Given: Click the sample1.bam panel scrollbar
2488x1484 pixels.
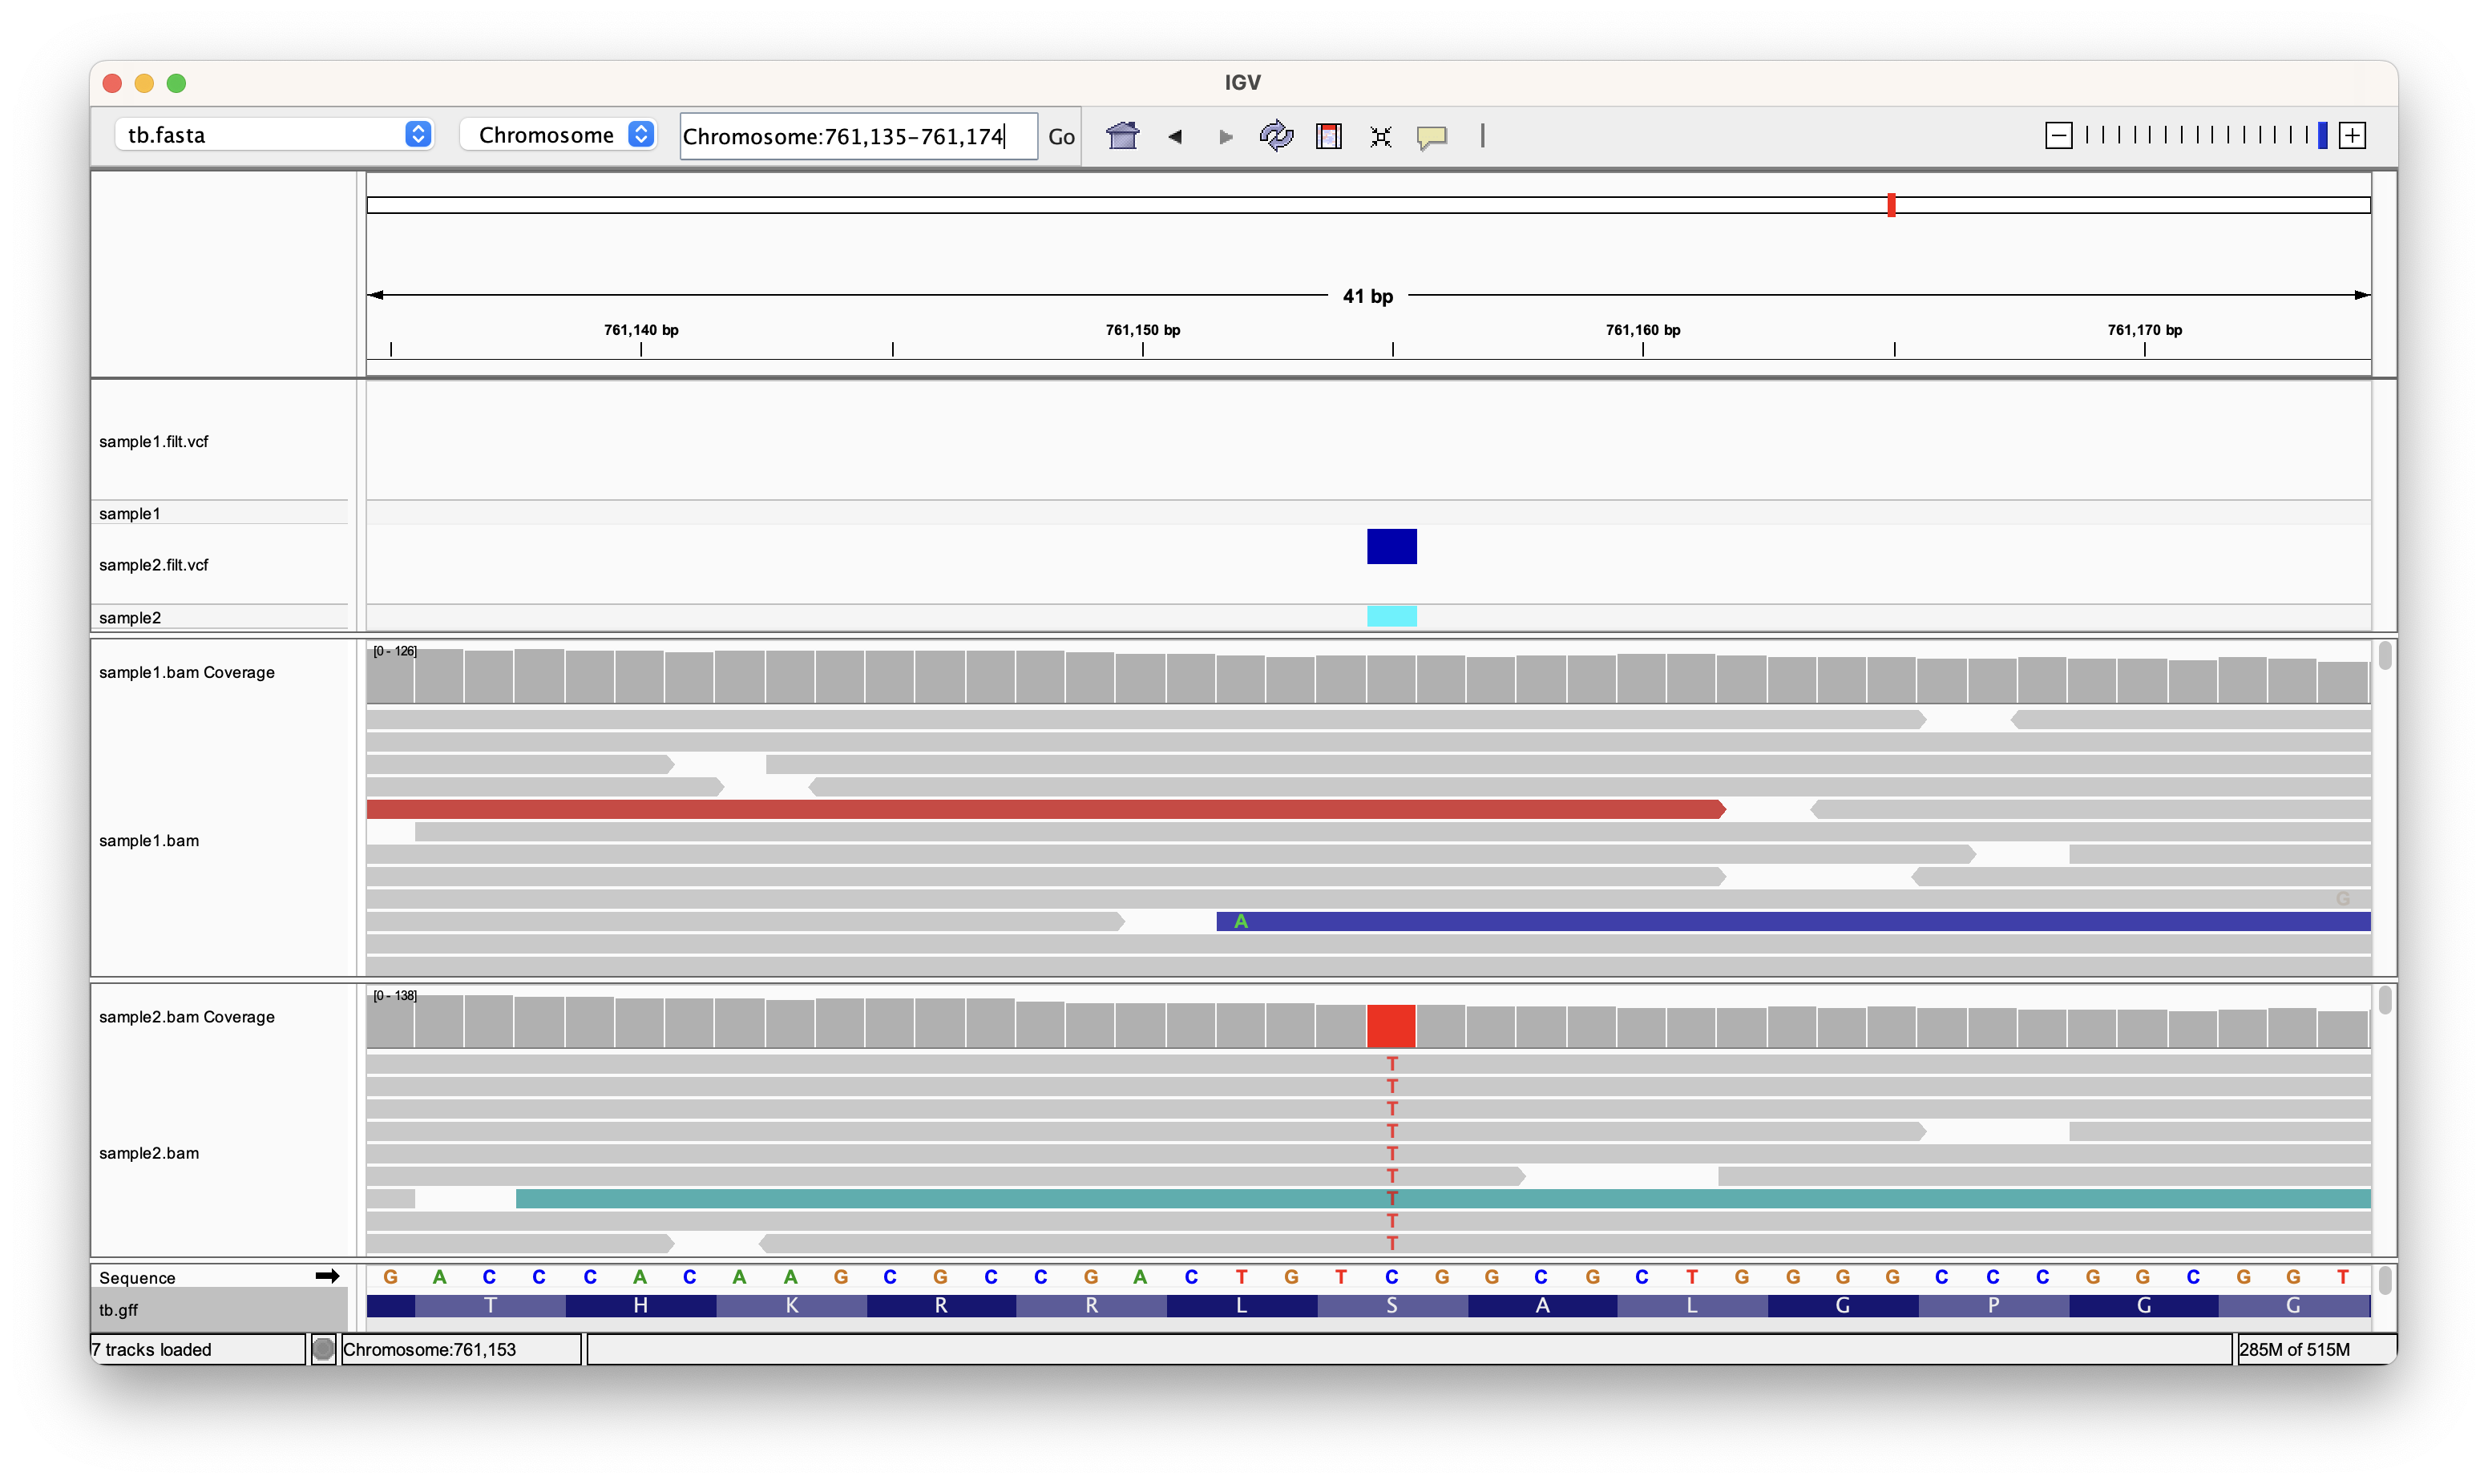Looking at the screenshot, I should (2384, 656).
